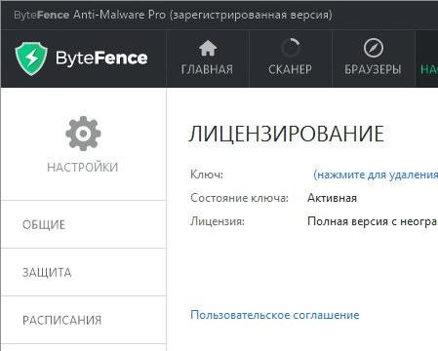Screen dimensions: 438x351
Task: Open the ЗАЩИТА settings section
Action: 83,272
